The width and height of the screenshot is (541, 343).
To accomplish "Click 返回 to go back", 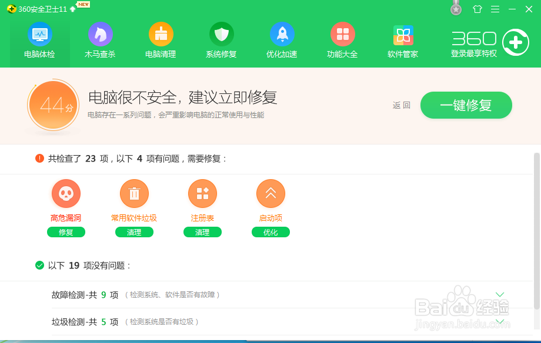I will 401,105.
